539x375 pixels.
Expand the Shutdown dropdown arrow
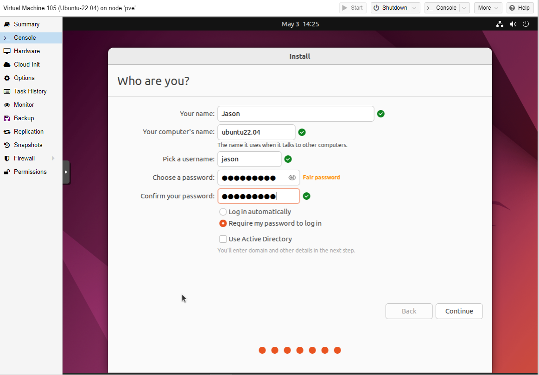coord(415,8)
